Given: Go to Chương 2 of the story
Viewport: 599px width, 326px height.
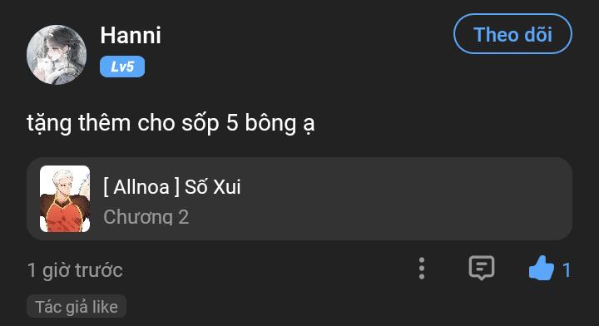Looking at the screenshot, I should (x=146, y=217).
